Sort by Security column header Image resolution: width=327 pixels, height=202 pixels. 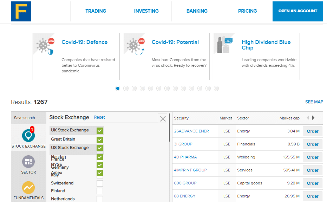click(181, 118)
